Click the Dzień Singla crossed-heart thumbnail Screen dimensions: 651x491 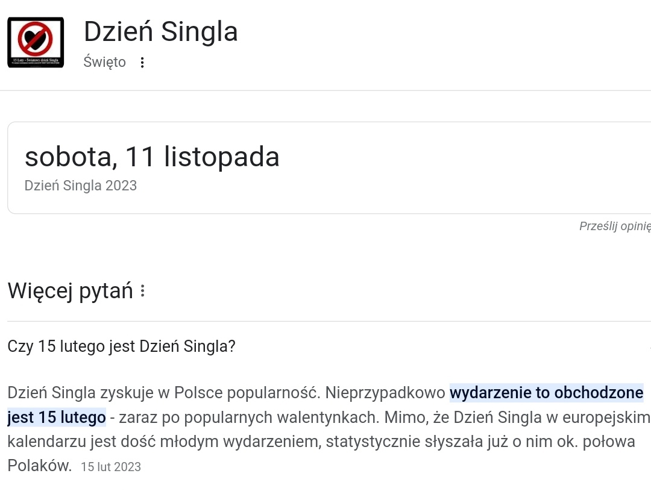coord(36,42)
